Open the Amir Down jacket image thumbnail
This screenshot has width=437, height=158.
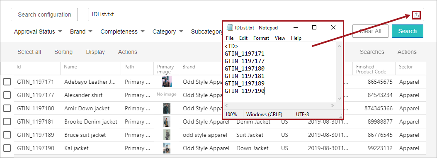click(167, 108)
